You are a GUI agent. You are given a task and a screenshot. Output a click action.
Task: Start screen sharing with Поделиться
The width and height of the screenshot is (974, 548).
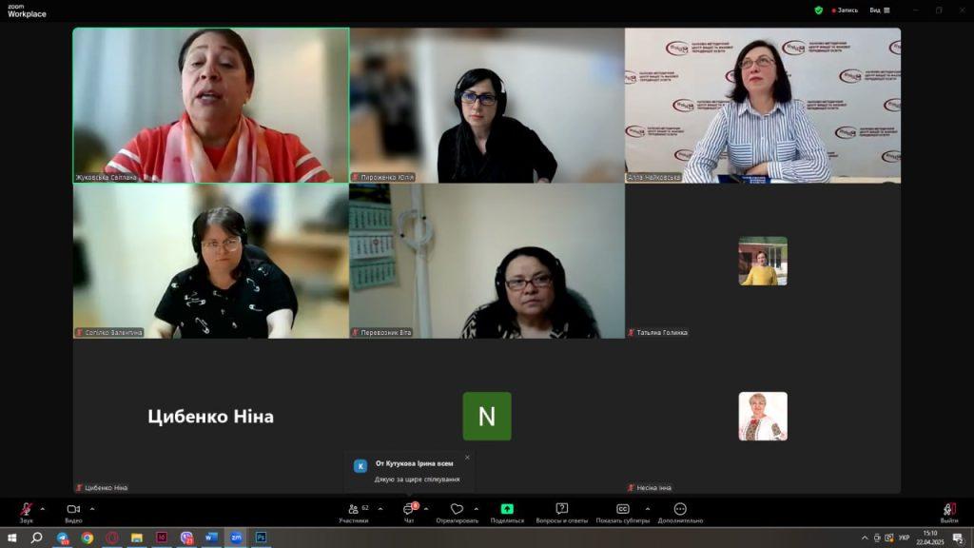[507, 511]
